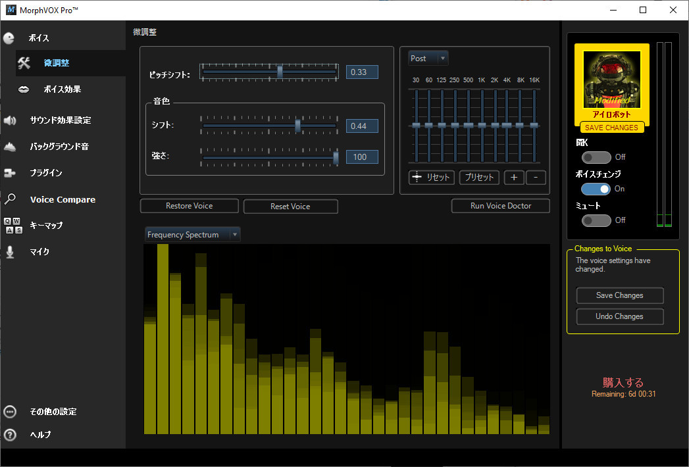Click the Voice Compare magnifier icon
This screenshot has width=689, height=467.
(10, 199)
